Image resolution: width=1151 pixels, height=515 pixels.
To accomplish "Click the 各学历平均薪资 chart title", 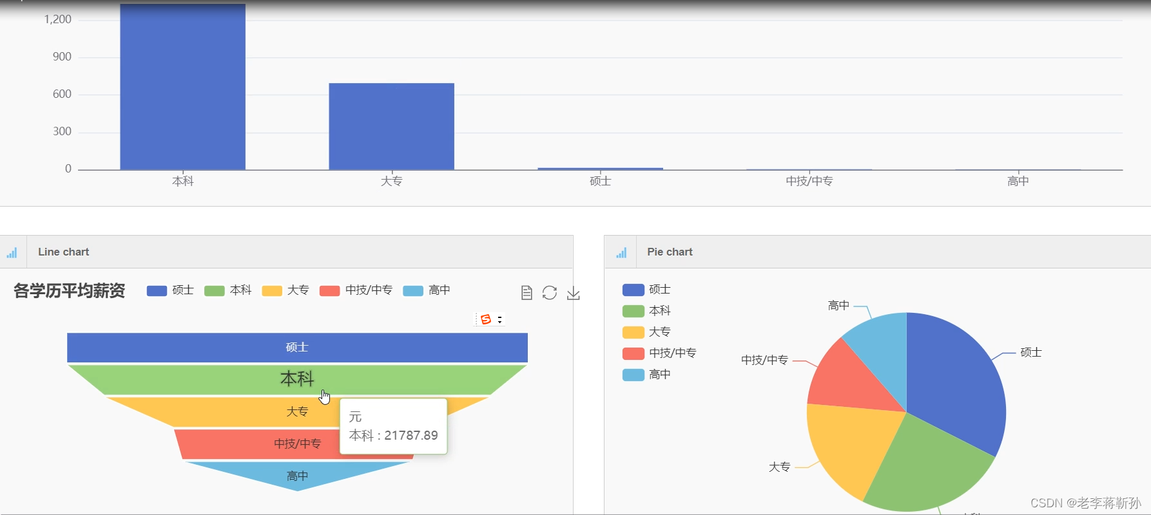I will click(70, 291).
